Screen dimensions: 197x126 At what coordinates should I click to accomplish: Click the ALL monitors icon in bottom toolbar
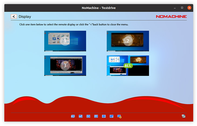coord(73,116)
